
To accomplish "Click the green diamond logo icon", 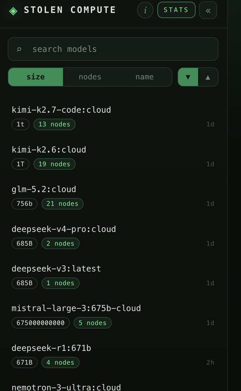I will [x=13, y=11].
